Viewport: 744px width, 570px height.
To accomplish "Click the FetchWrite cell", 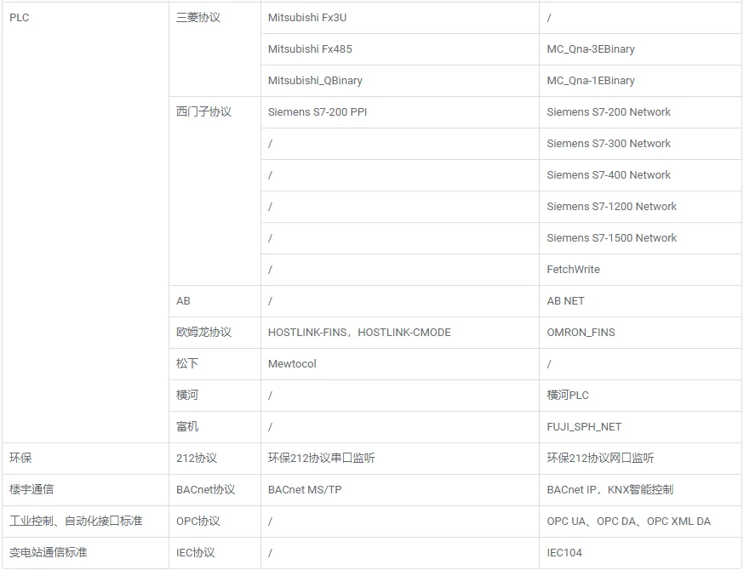I will 640,270.
